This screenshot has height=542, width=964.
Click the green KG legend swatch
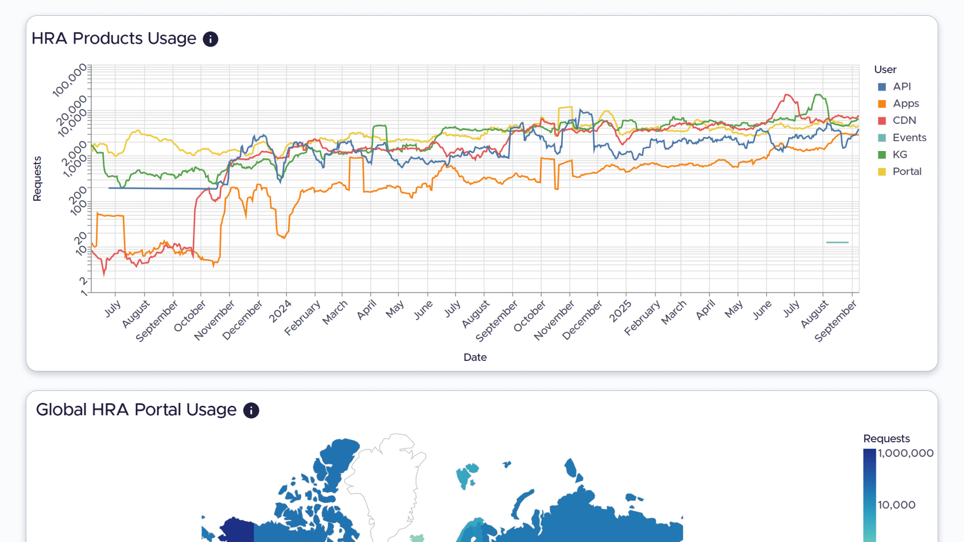click(882, 155)
